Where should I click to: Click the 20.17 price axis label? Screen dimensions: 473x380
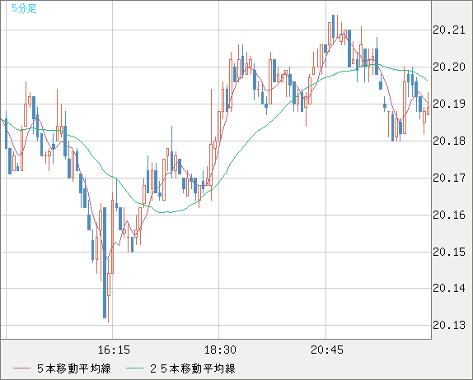pyautogui.click(x=449, y=178)
